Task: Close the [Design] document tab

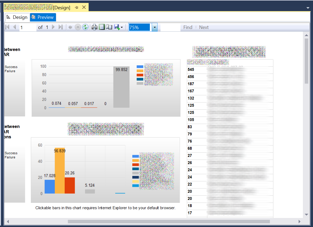Action: [x=84, y=7]
